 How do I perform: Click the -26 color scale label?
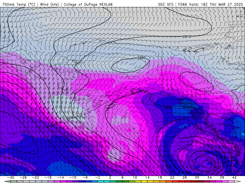23,178
